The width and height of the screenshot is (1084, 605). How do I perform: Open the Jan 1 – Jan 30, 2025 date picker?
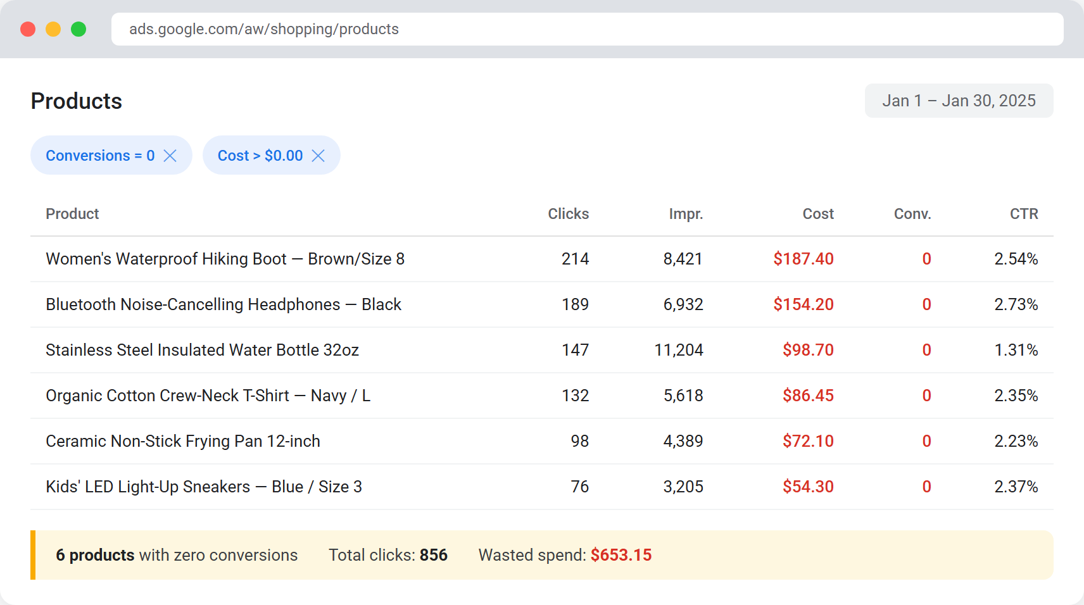point(959,100)
